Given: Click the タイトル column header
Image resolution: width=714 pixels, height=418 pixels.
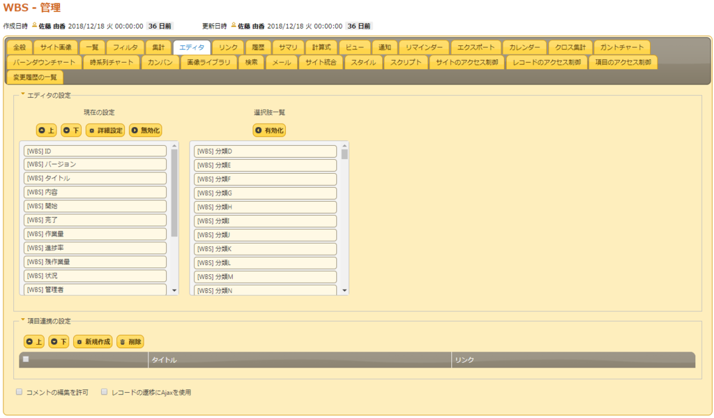Looking at the screenshot, I should [x=300, y=359].
